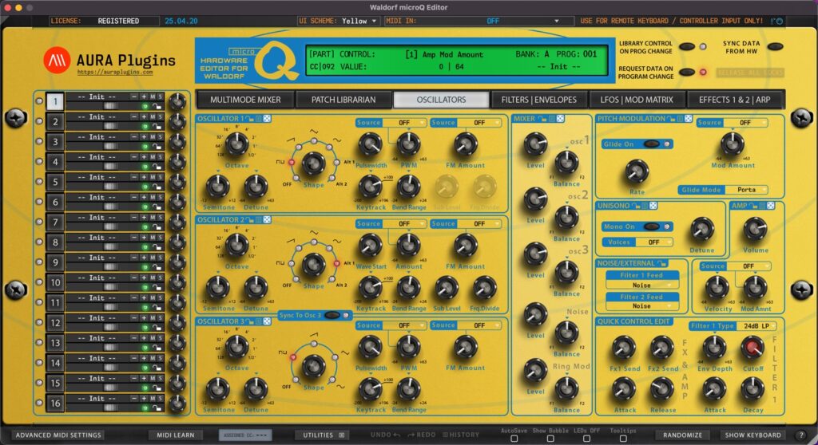Solo part 4 with its S button
The width and height of the screenshot is (818, 445).
click(x=160, y=157)
